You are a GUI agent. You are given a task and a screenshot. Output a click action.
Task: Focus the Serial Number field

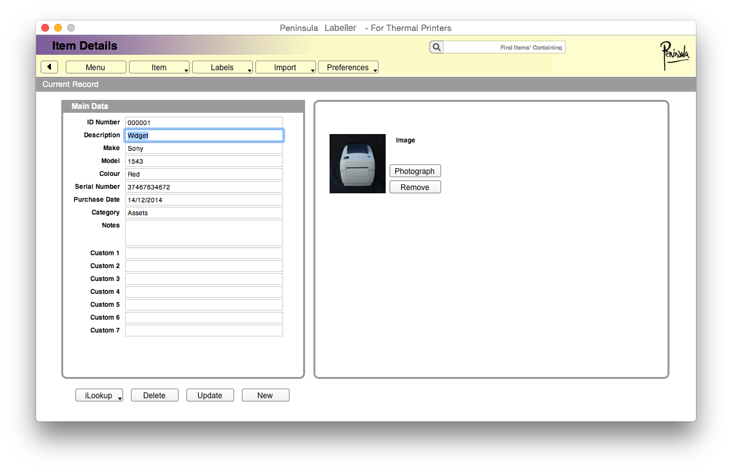204,187
